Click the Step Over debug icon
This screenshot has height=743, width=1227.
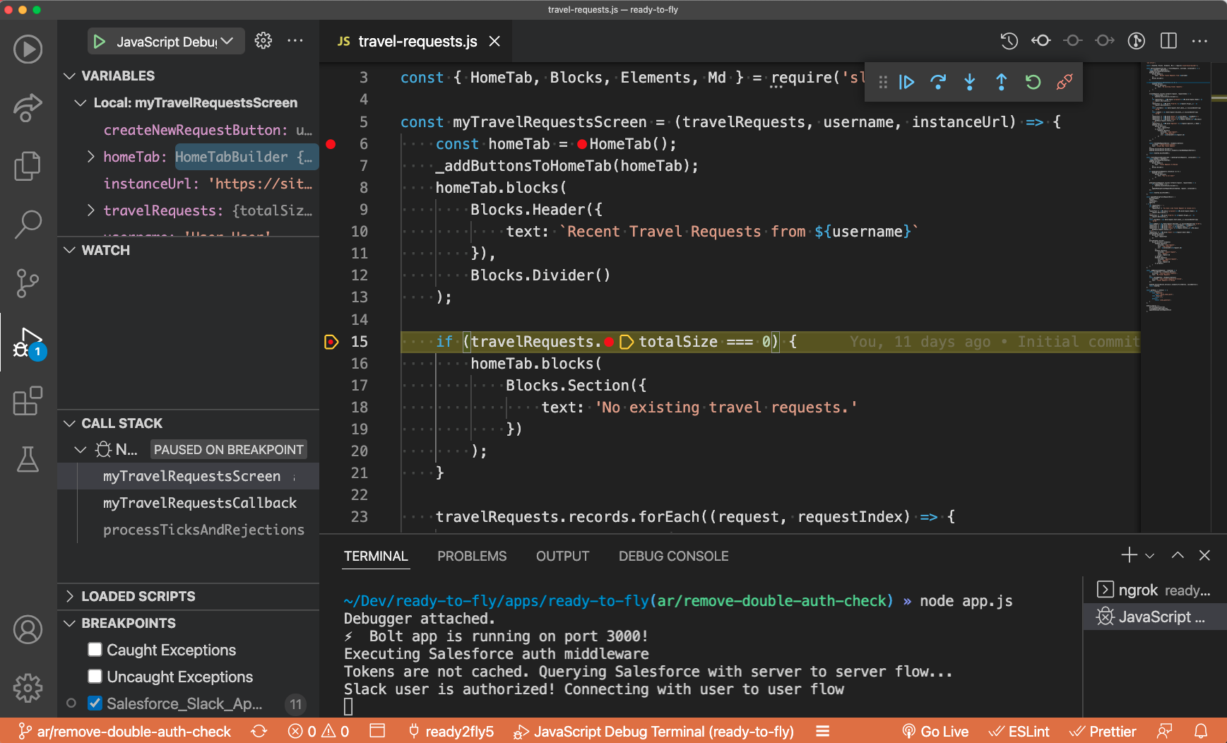click(x=939, y=81)
